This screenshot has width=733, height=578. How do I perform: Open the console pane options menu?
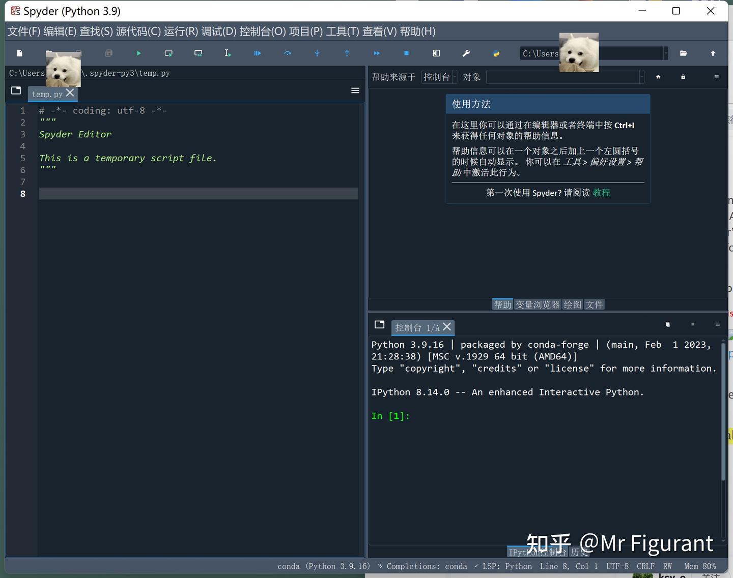718,324
